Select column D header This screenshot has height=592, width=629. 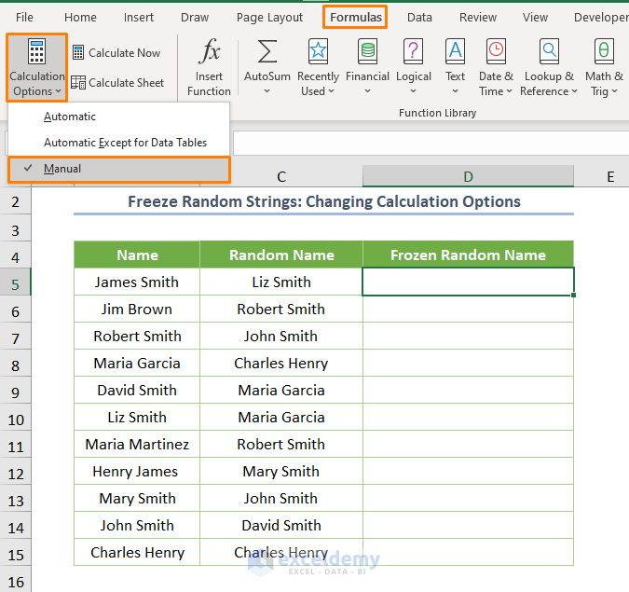[468, 176]
